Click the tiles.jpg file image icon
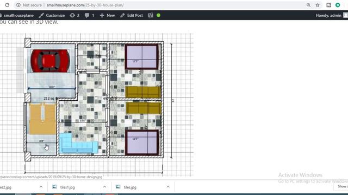Viewport: 348px width, 195px height. [118, 187]
